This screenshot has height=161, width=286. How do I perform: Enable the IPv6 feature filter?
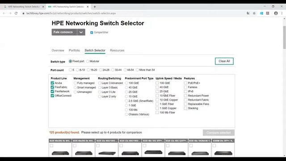click(185, 91)
